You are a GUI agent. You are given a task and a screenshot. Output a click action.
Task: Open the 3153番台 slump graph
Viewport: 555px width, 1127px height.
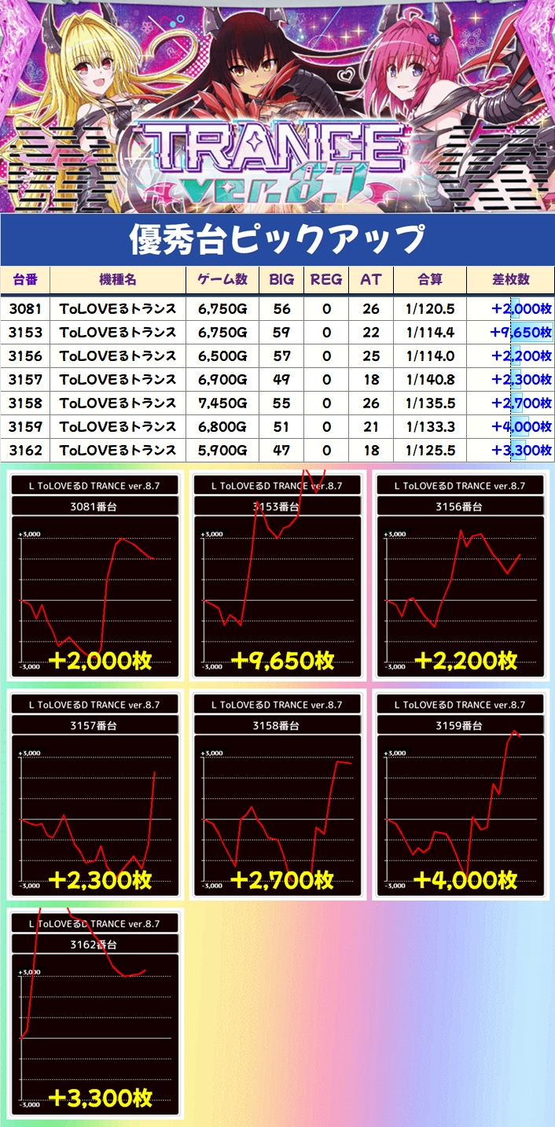pos(277,576)
